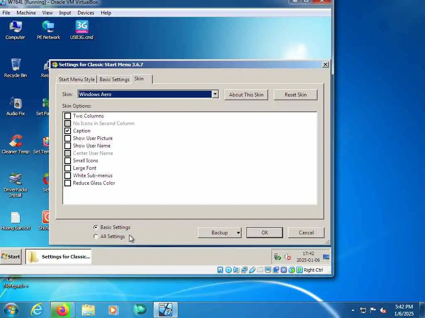Switch to the Basic Settings tab

115,79
